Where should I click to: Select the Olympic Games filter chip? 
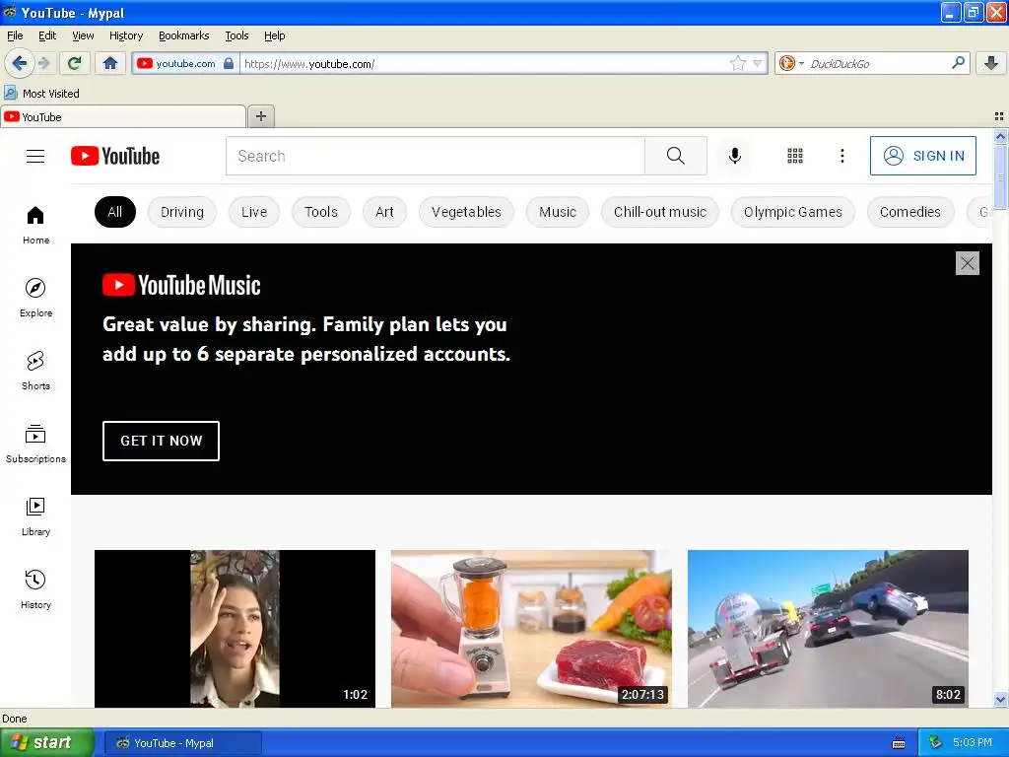[x=793, y=212]
